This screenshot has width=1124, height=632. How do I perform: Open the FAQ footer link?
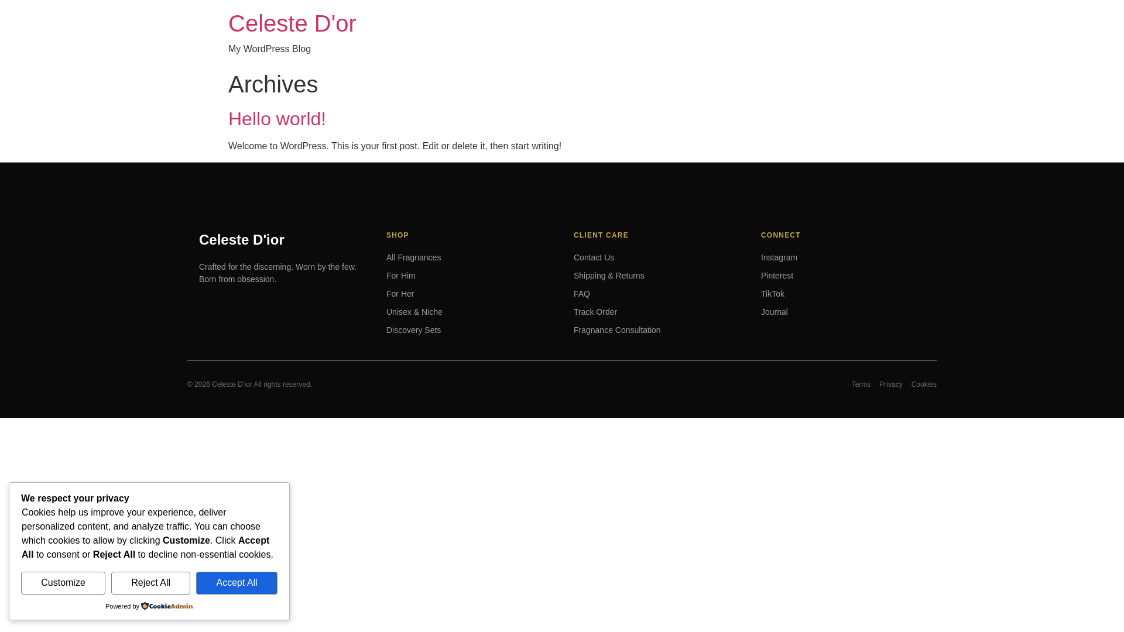point(581,294)
